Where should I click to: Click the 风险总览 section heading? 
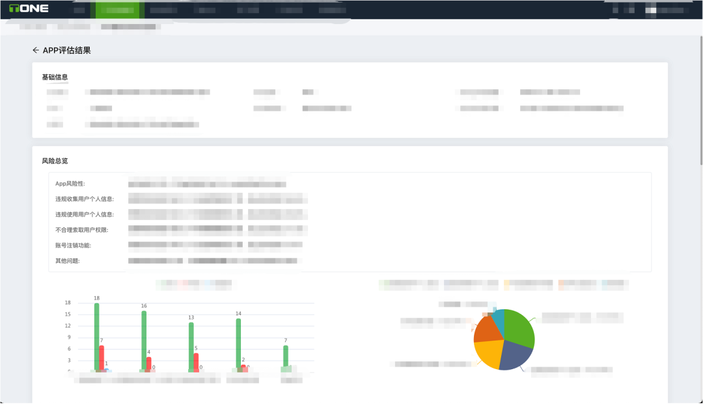pos(55,161)
